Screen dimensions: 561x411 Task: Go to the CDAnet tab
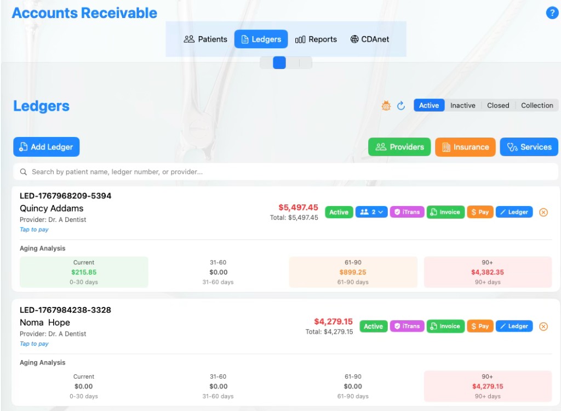click(370, 39)
